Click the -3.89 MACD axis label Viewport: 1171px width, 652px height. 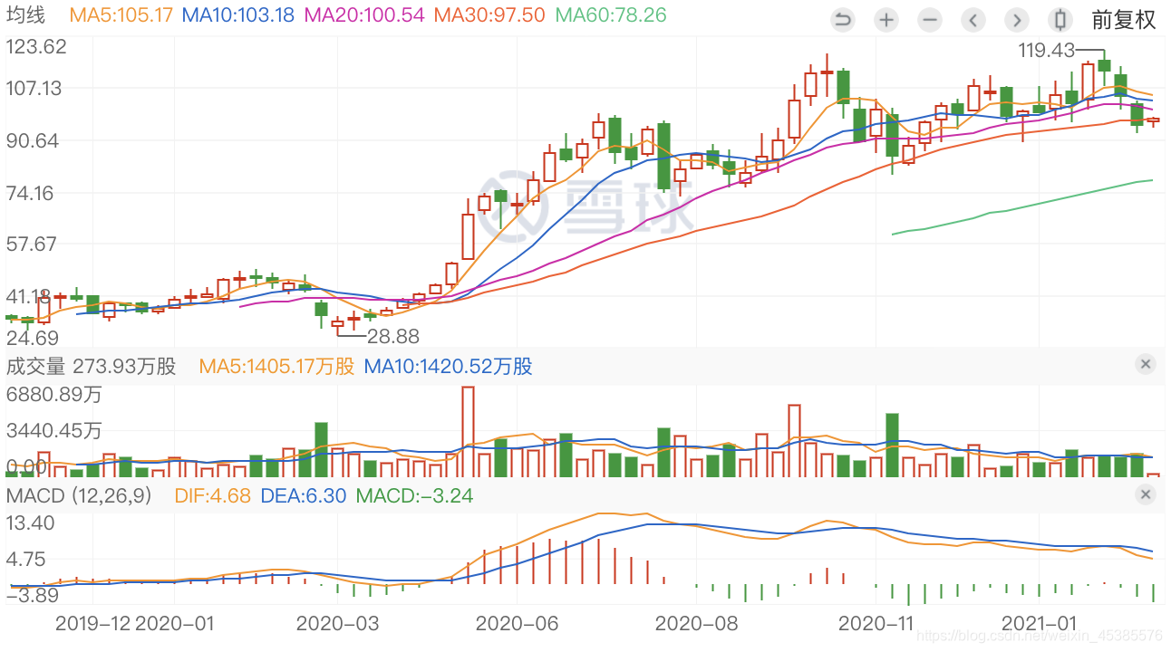[32, 595]
